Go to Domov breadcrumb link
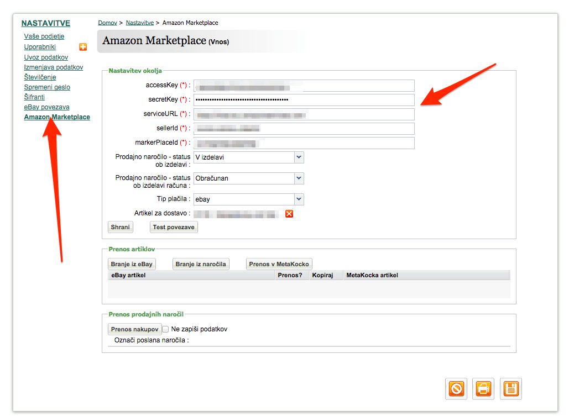The image size is (569, 417). coord(107,23)
